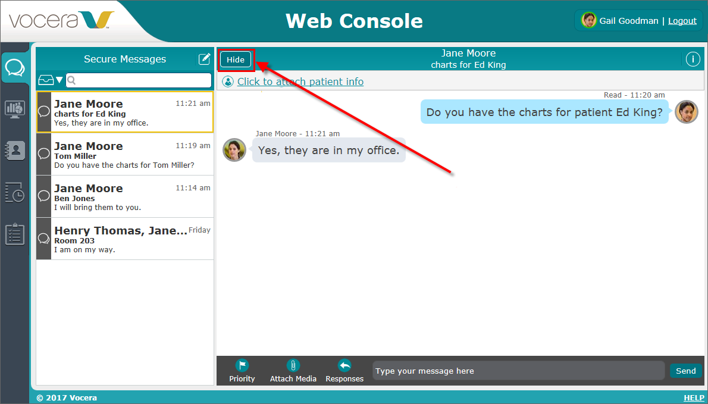Open Henry Thomas Room 203 conversation
The height and width of the screenshot is (404, 708).
tap(125, 239)
